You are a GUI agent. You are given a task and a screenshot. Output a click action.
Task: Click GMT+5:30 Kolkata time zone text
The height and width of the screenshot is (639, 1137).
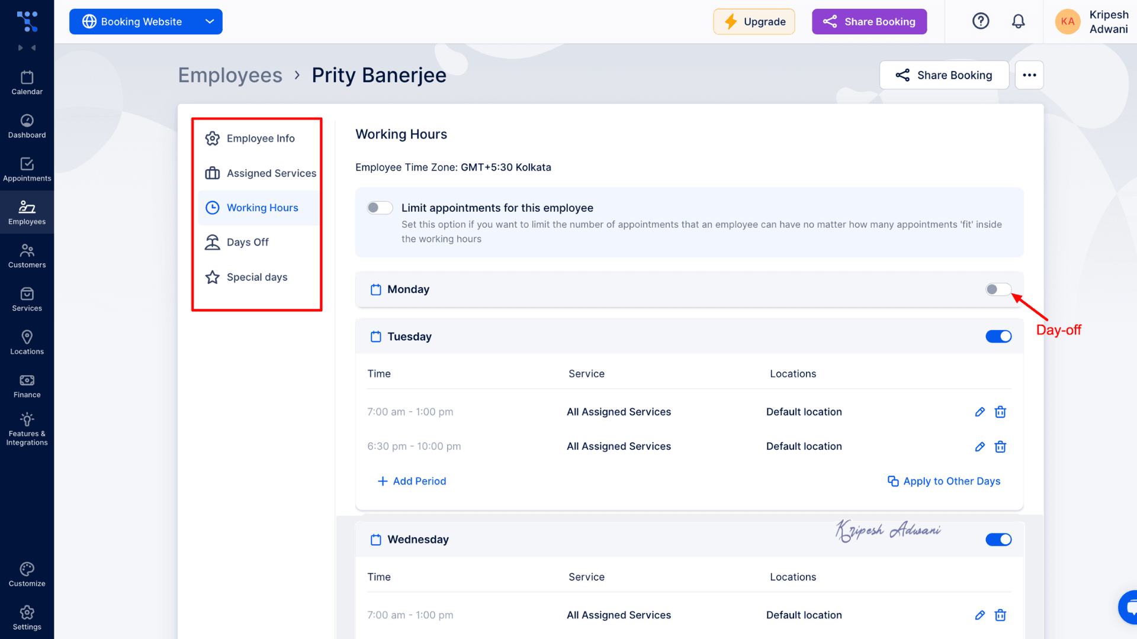pyautogui.click(x=506, y=167)
